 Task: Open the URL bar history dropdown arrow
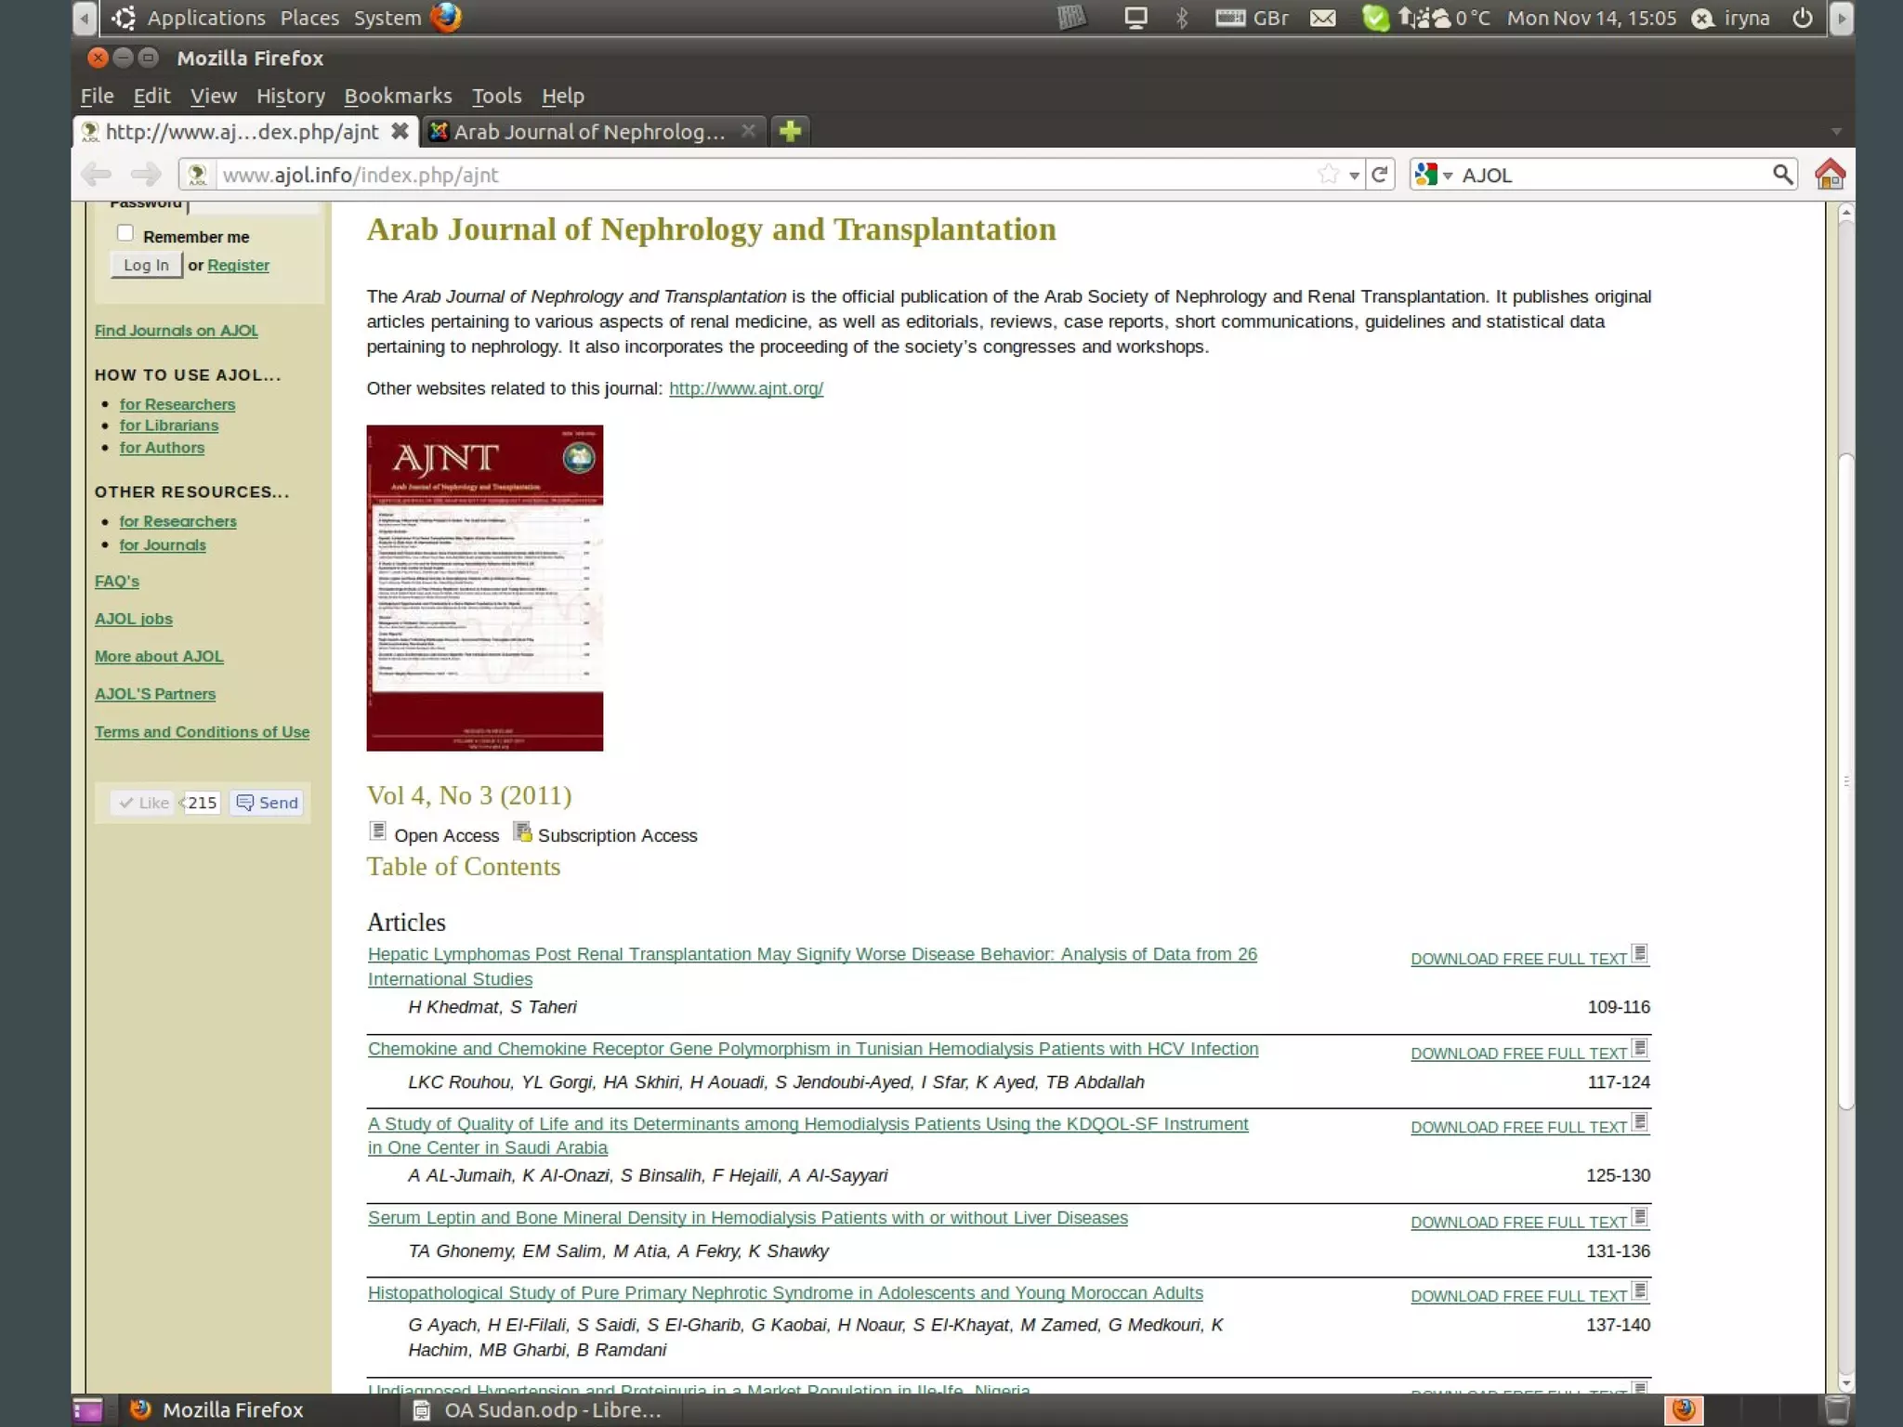pyautogui.click(x=1354, y=176)
